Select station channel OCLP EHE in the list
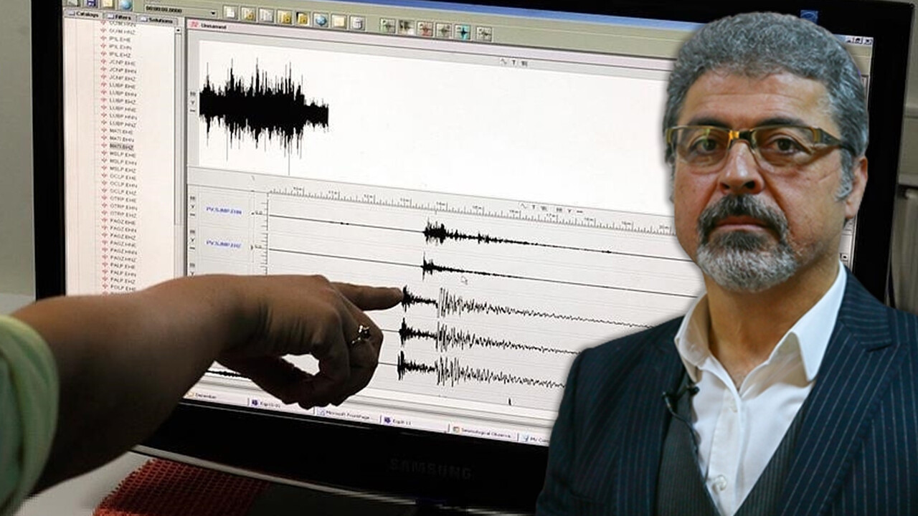 (x=123, y=177)
